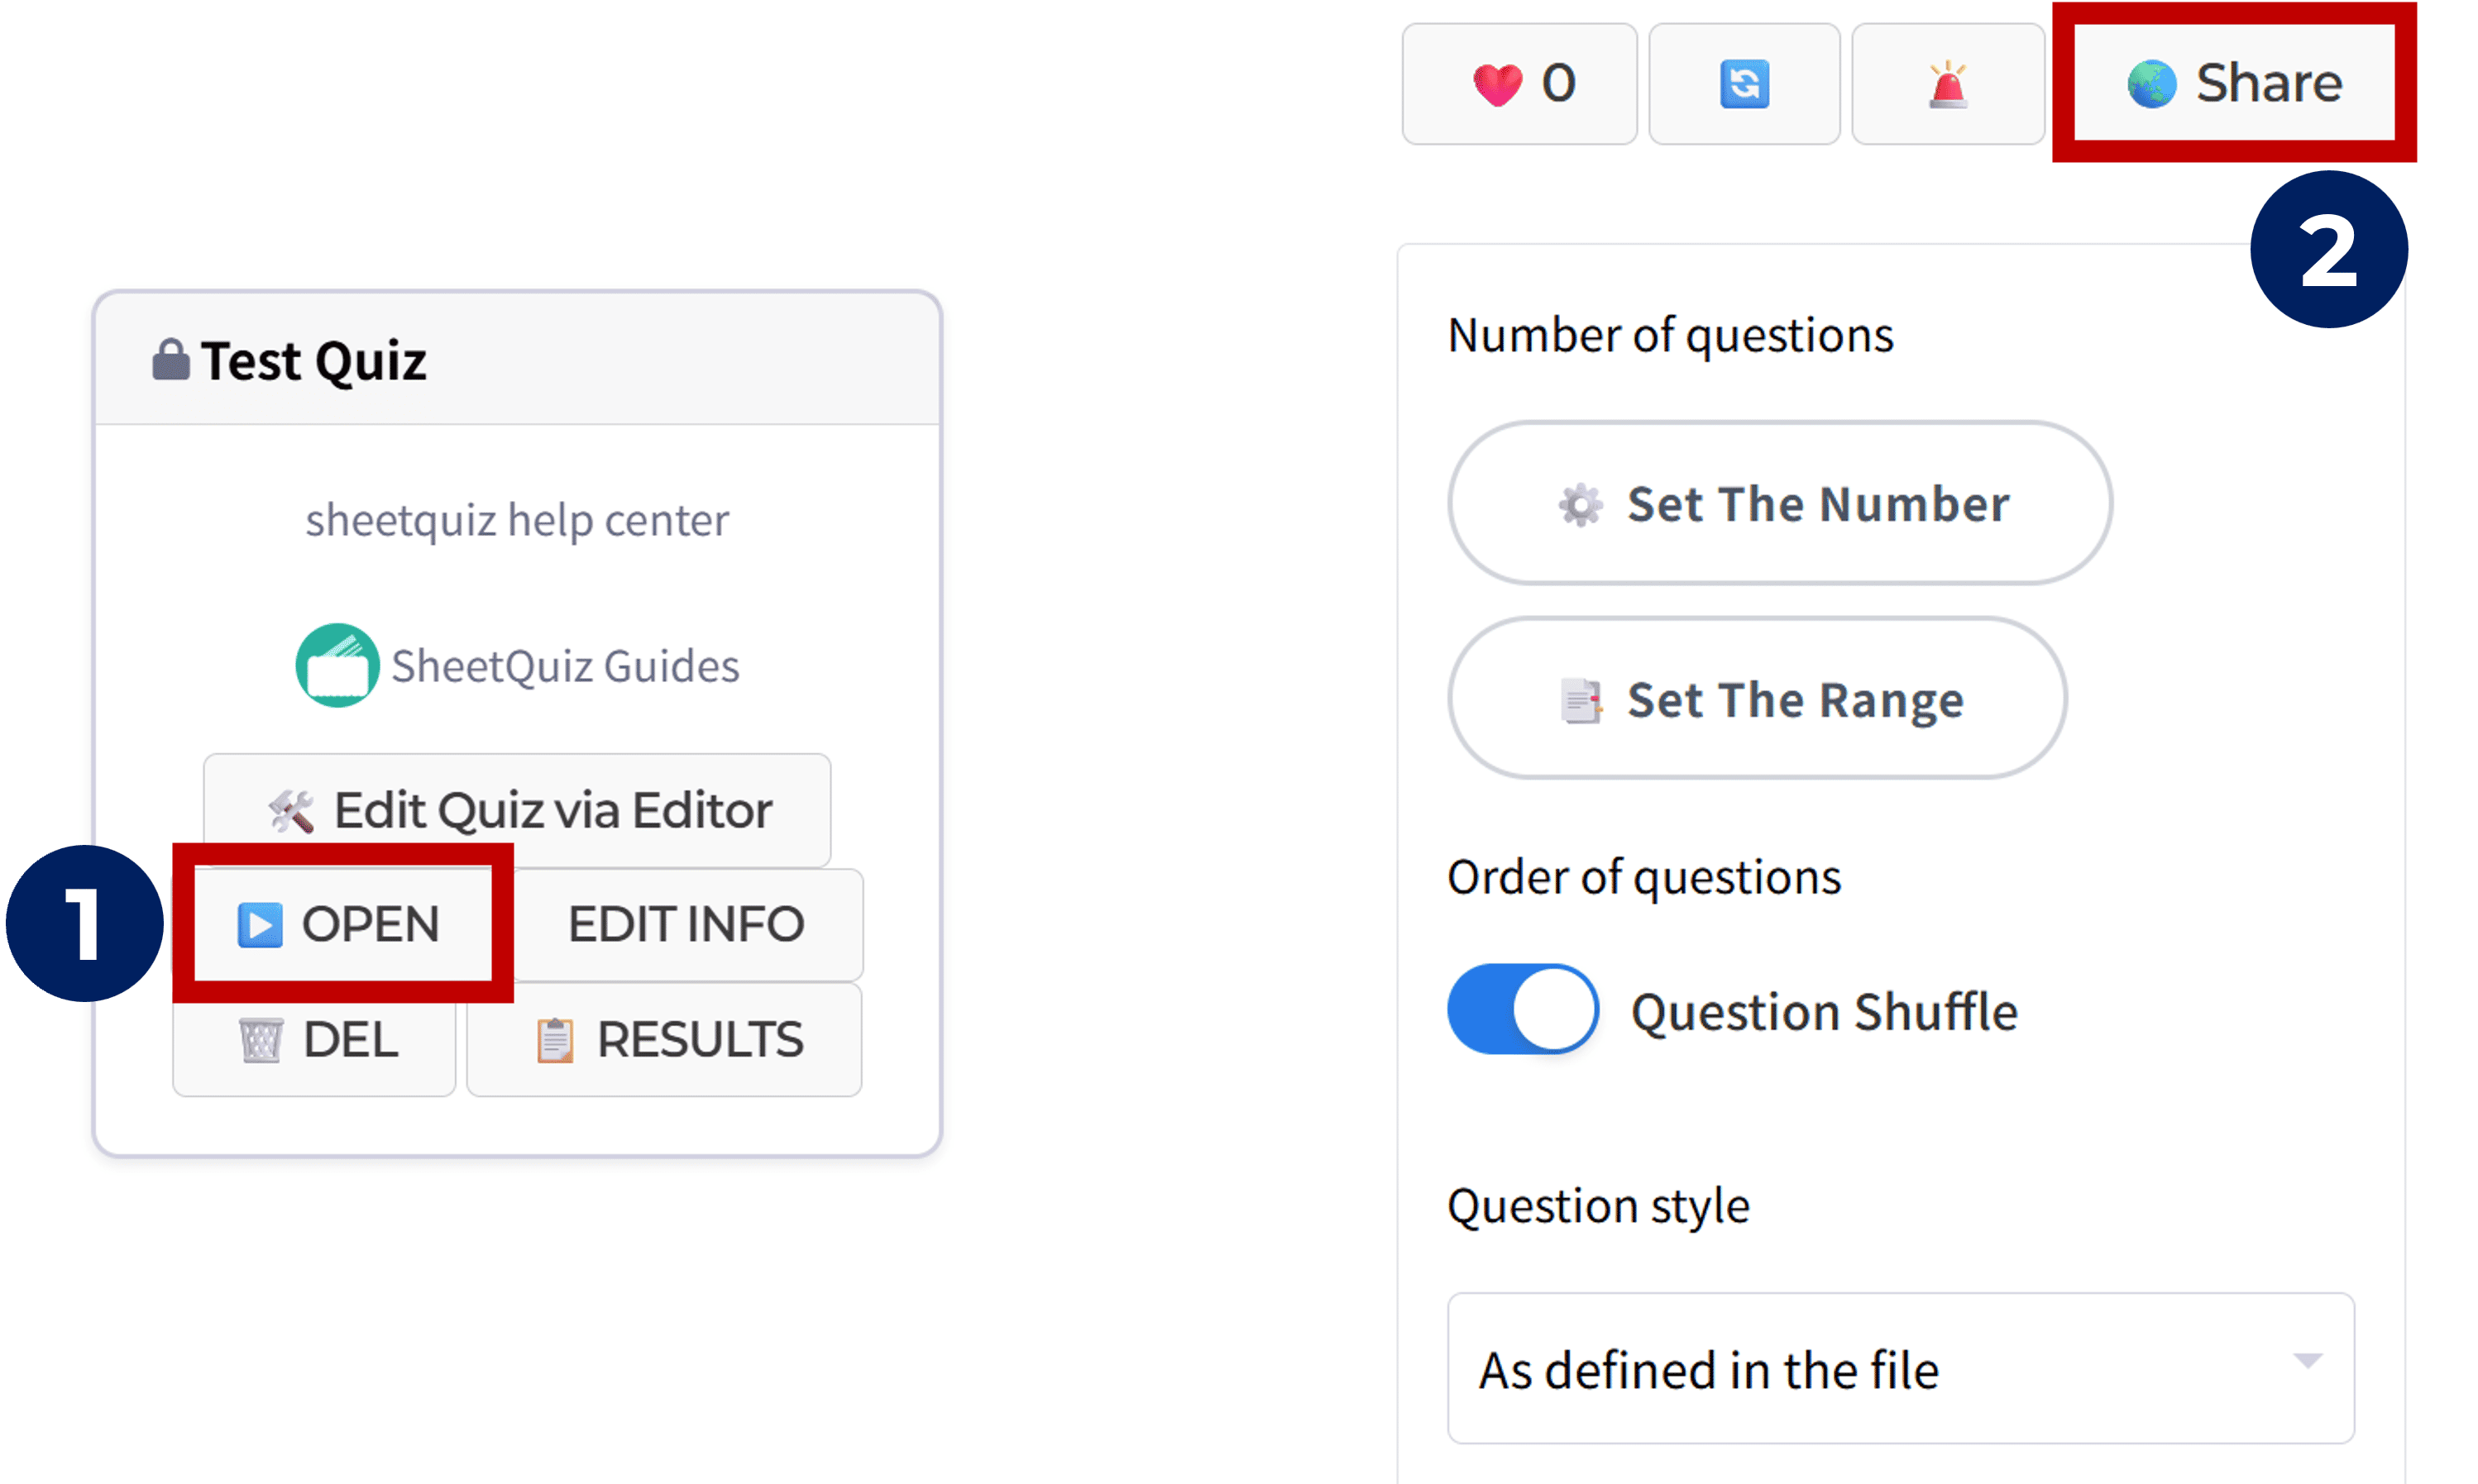Expand the Question style dropdown
The image size is (2478, 1484).
tap(1899, 1368)
